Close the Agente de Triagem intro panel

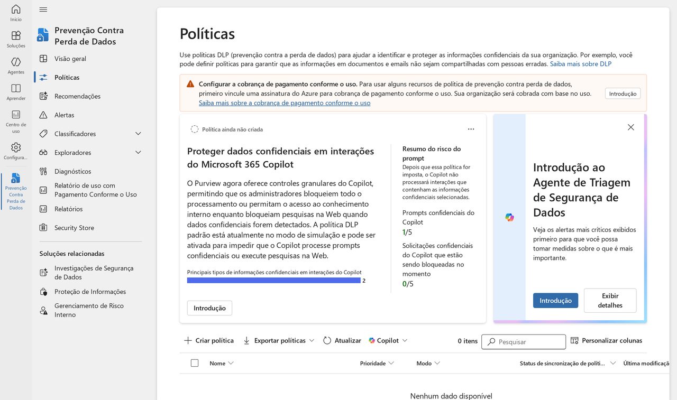pos(630,127)
